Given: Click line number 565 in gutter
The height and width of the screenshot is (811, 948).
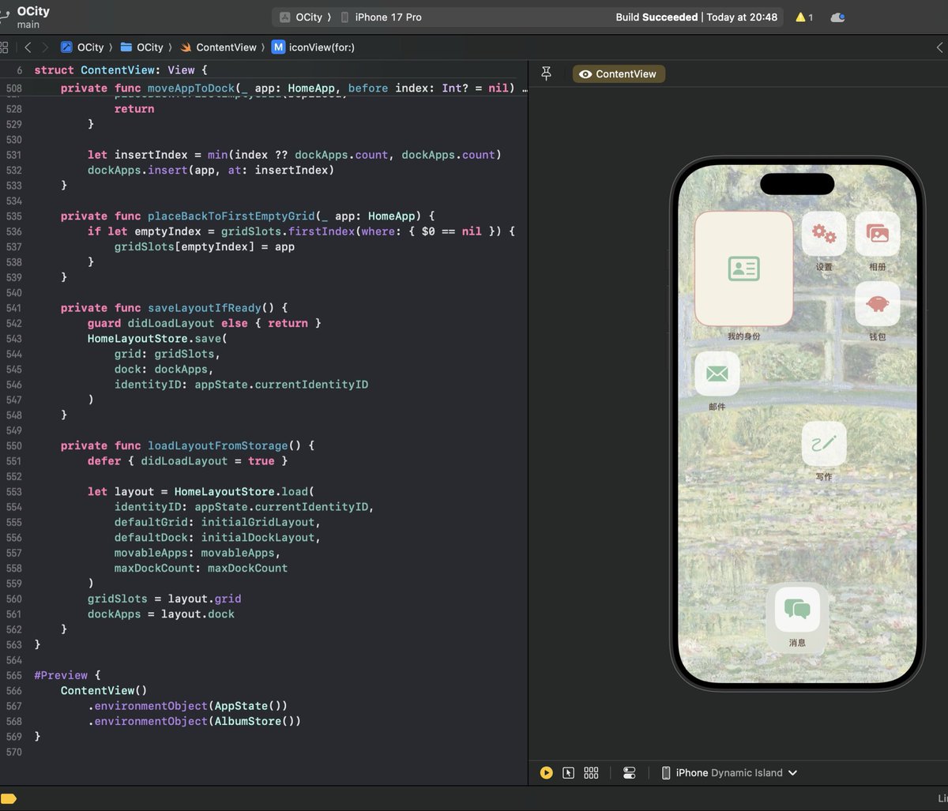Looking at the screenshot, I should [13, 675].
